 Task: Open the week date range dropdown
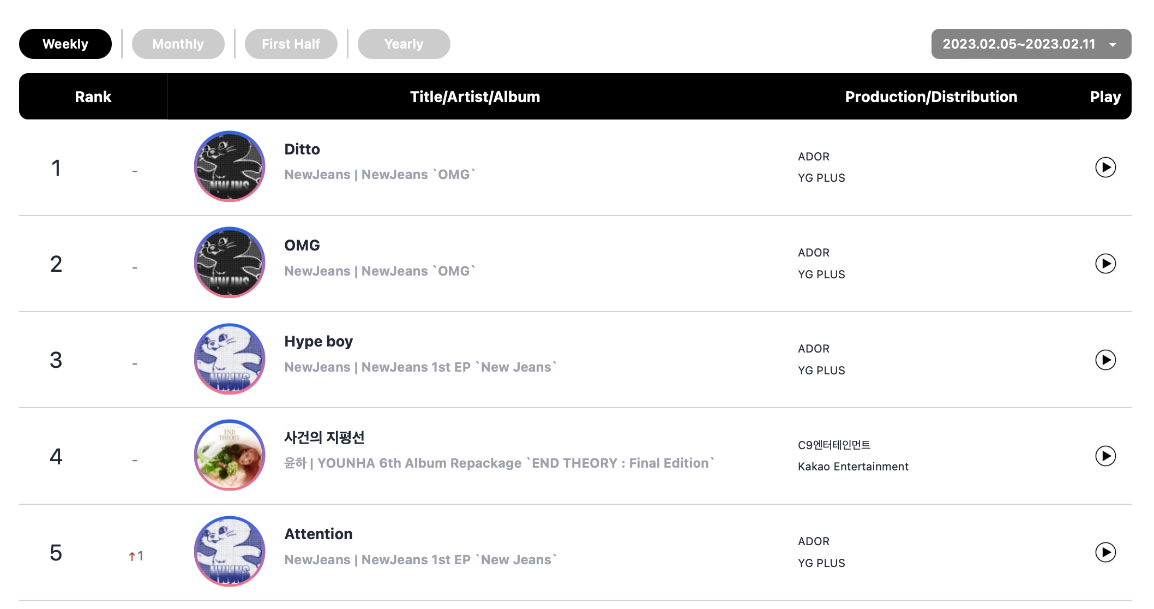pos(1031,44)
